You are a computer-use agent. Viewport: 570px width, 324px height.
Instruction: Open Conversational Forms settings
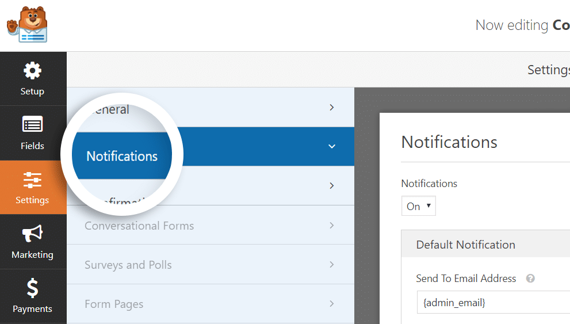point(211,225)
